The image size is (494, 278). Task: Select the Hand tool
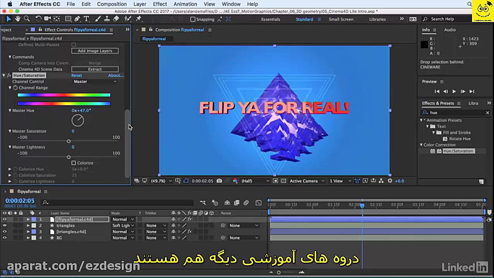coord(18,19)
